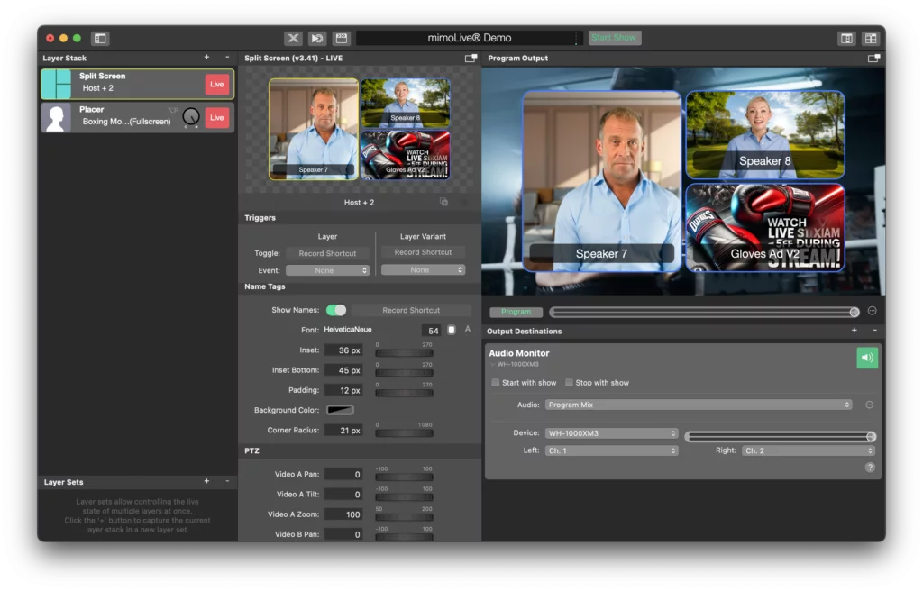The width and height of the screenshot is (923, 591).
Task: Adjust the Corner Radius slider
Action: tap(405, 433)
